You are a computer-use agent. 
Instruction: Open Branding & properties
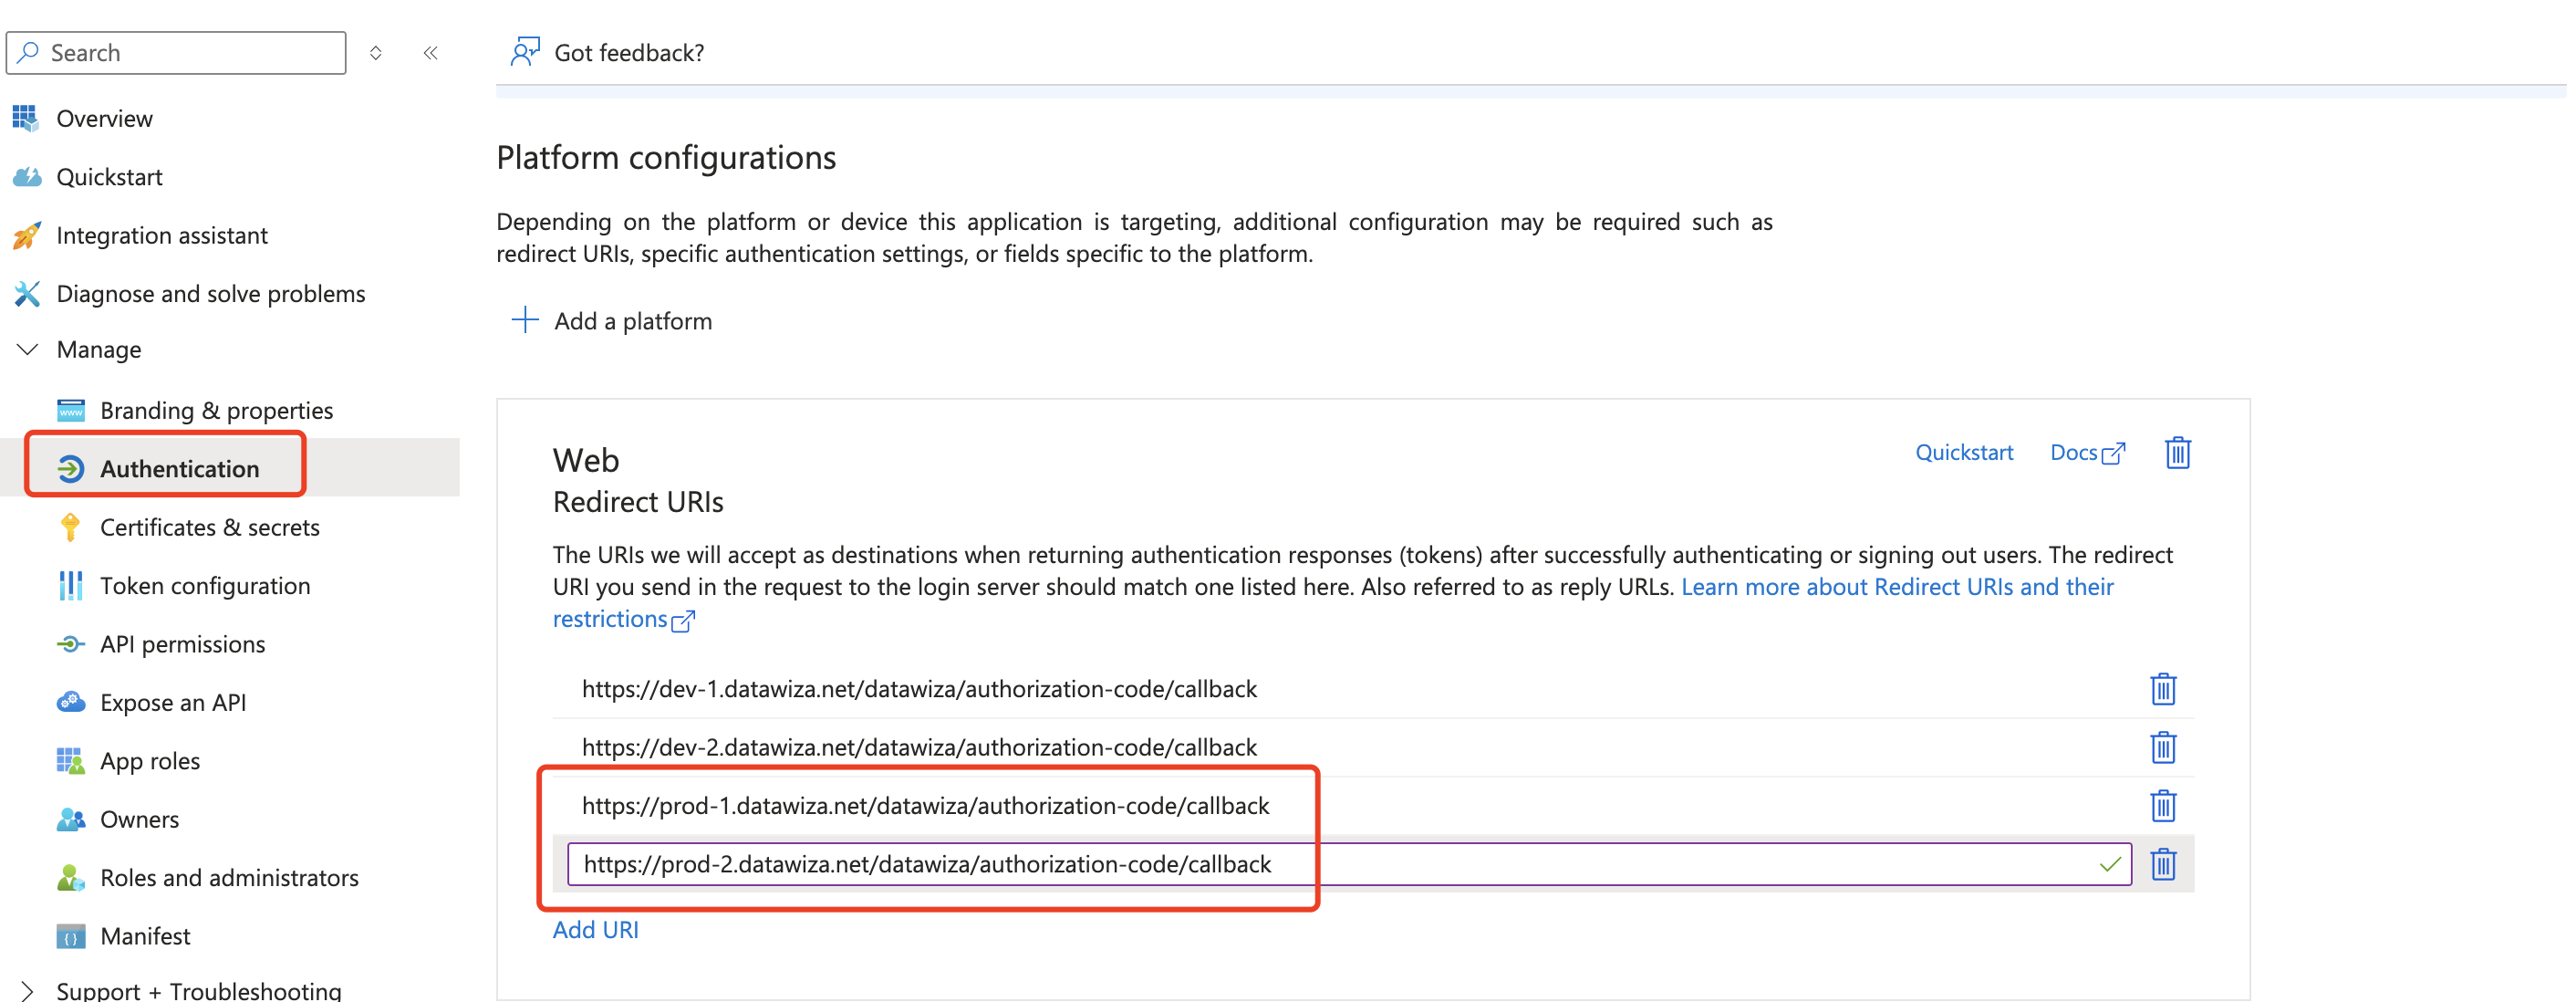[216, 411]
